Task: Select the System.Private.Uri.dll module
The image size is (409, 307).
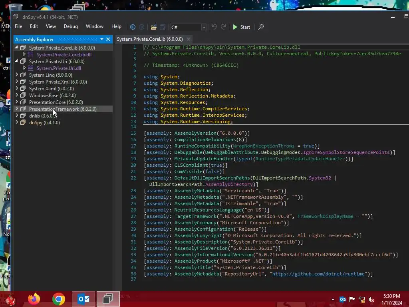Action: [59, 68]
